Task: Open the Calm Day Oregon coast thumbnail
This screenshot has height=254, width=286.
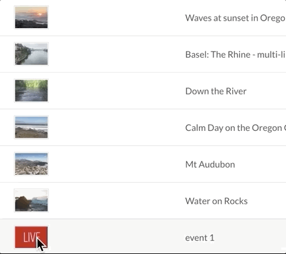Action: click(x=32, y=127)
